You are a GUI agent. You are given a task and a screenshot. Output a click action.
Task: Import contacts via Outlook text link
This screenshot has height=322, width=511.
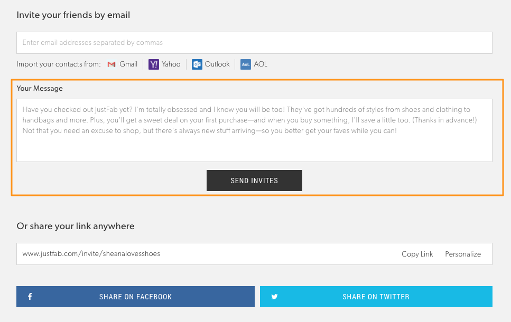(x=217, y=64)
